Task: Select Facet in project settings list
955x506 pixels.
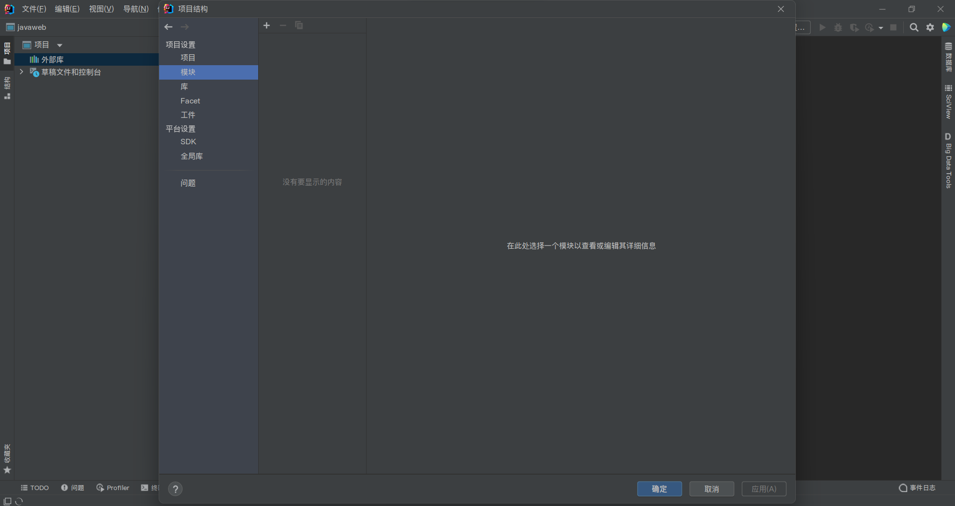Action: click(x=190, y=101)
